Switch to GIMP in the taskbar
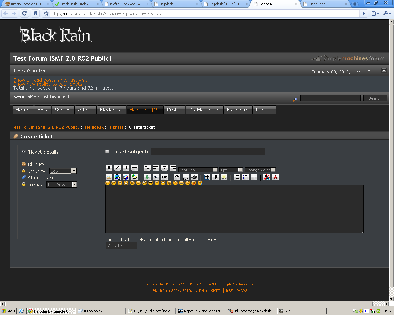Viewport: 394px width, 315px height. (302, 311)
